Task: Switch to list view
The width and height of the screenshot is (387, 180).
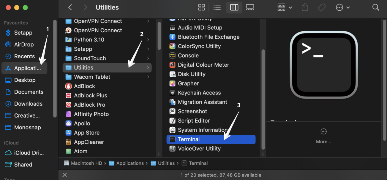Action: [217, 7]
